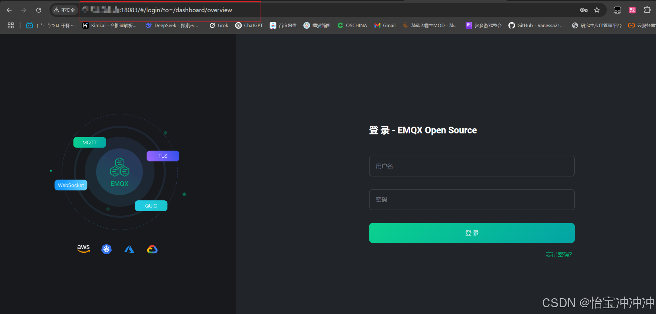The image size is (656, 314).
Task: Reload the page with refresh icon
Action: 39,10
